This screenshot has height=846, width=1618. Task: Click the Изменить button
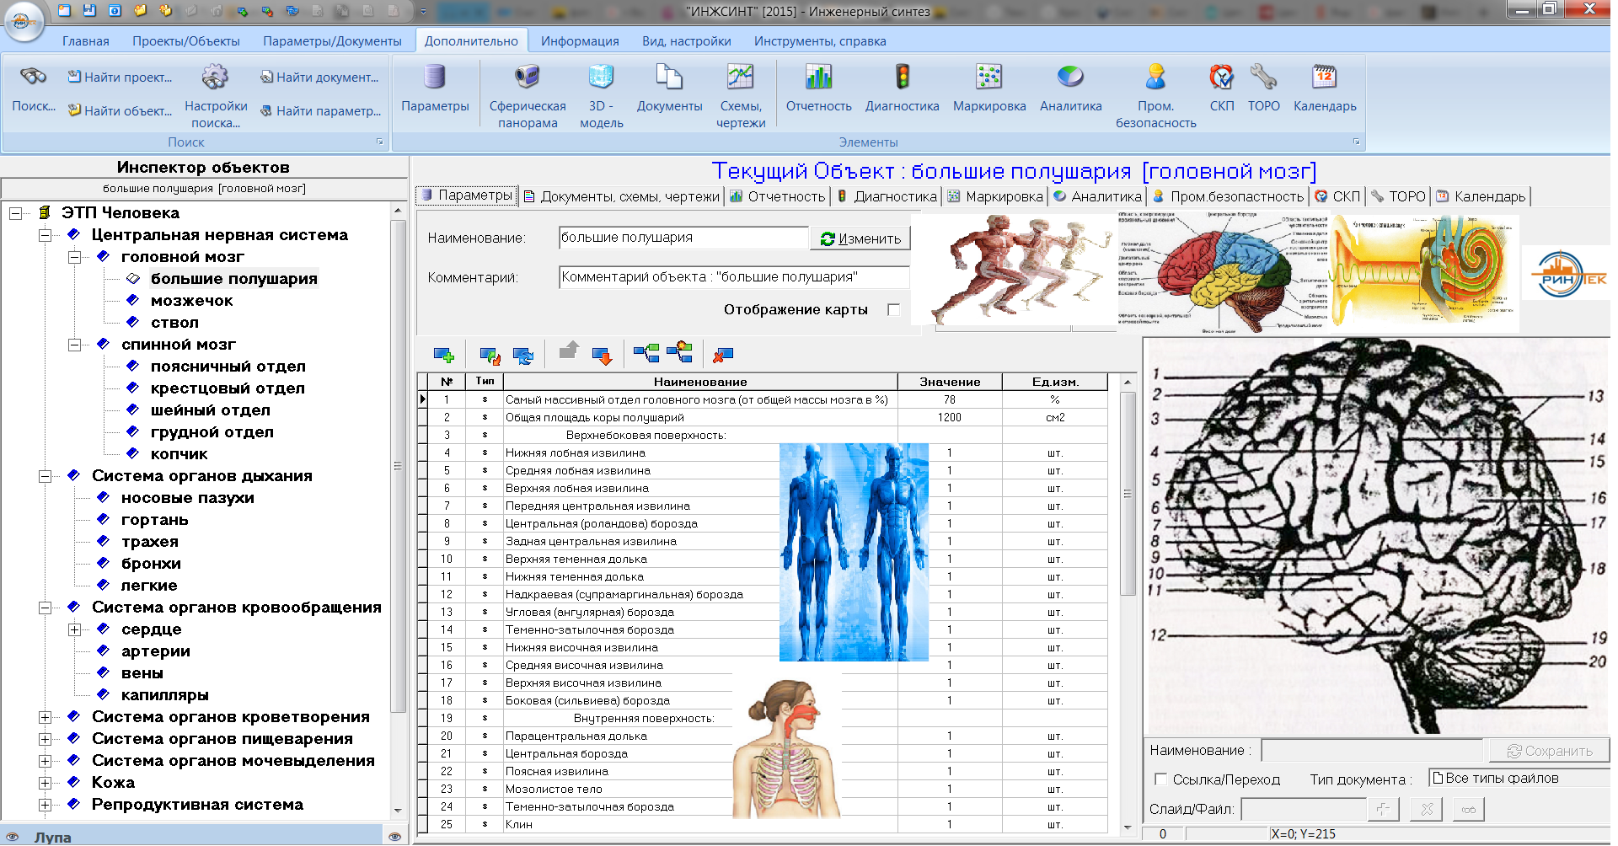click(860, 239)
